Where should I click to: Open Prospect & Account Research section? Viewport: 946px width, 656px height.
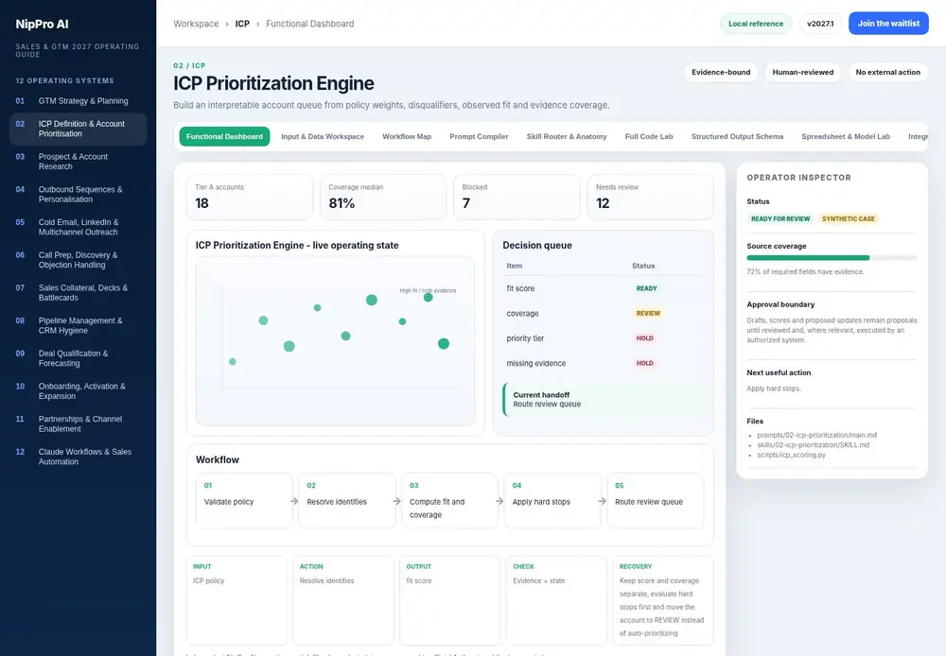pos(78,161)
